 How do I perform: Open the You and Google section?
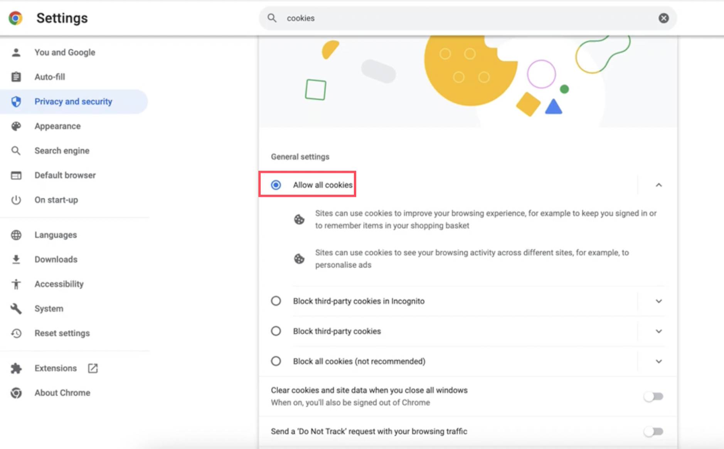click(64, 52)
